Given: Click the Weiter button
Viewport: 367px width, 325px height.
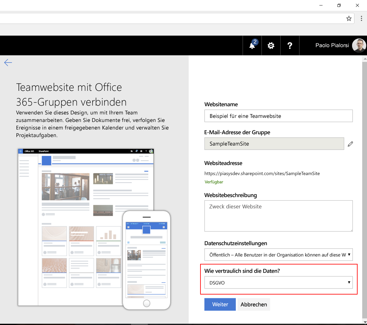Looking at the screenshot, I should tap(220, 304).
